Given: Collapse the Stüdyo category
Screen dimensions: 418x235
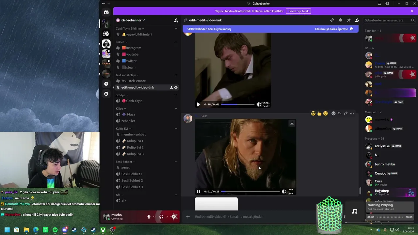Looking at the screenshot, I should pyautogui.click(x=122, y=95).
